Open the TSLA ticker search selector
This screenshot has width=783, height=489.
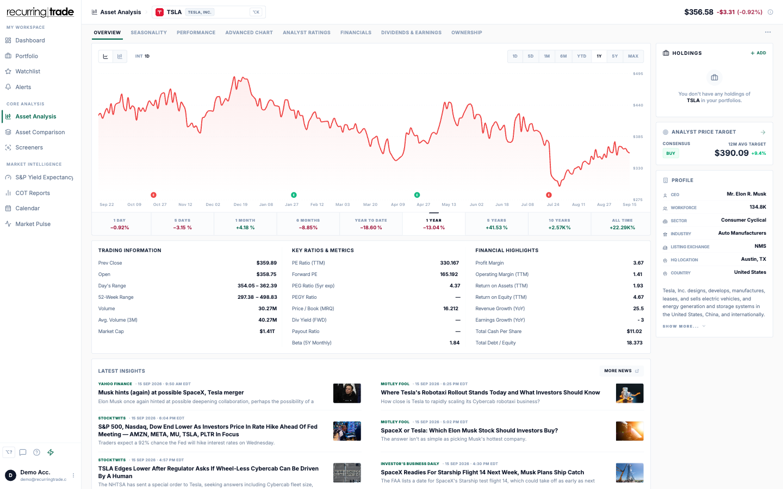click(x=209, y=12)
